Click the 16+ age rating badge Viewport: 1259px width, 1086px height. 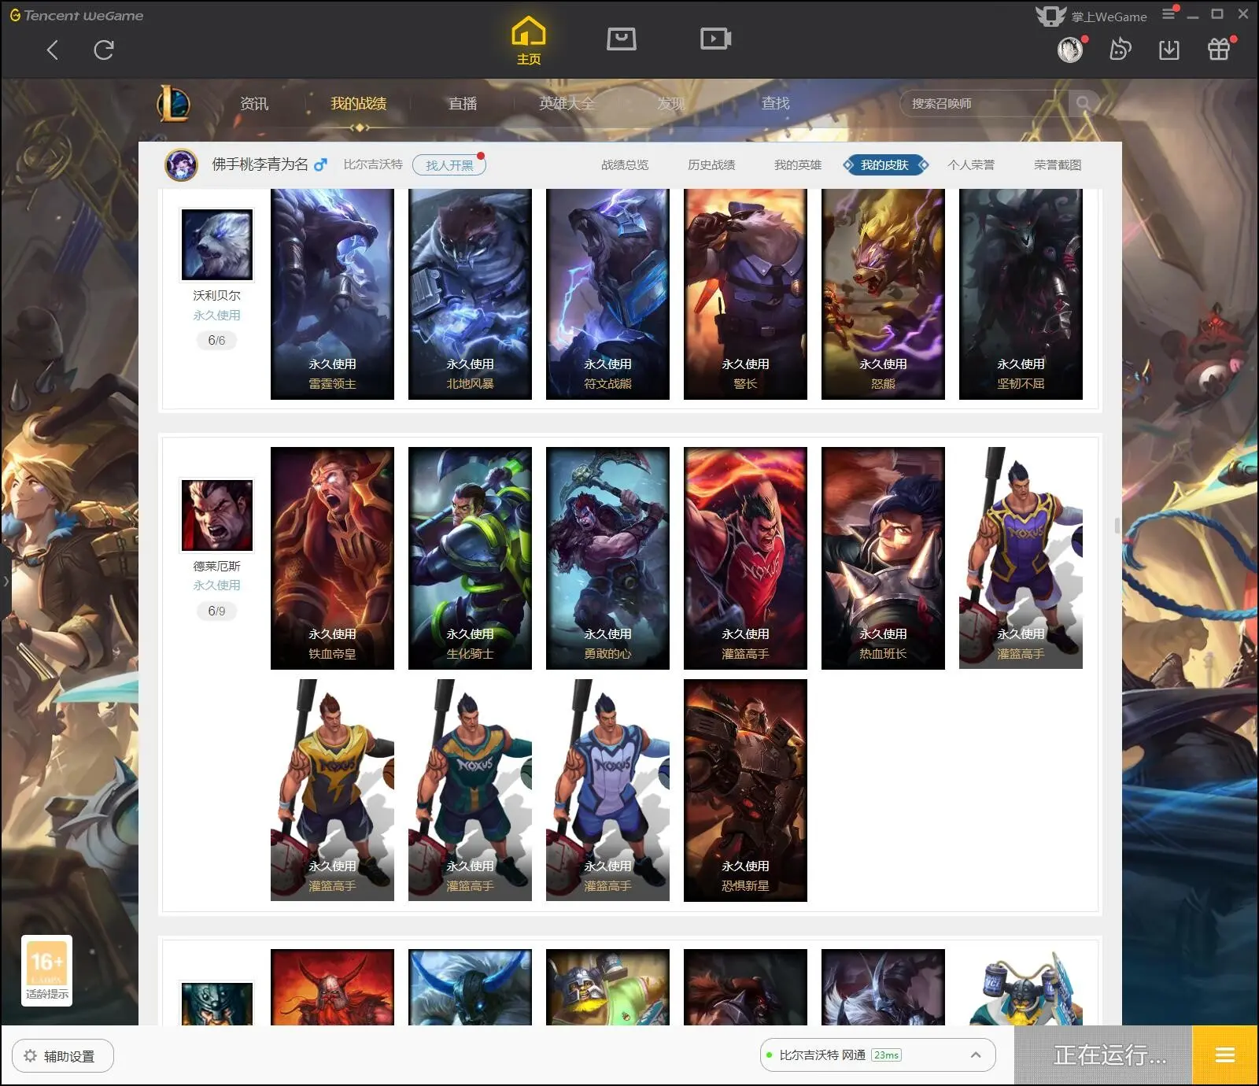pos(46,962)
